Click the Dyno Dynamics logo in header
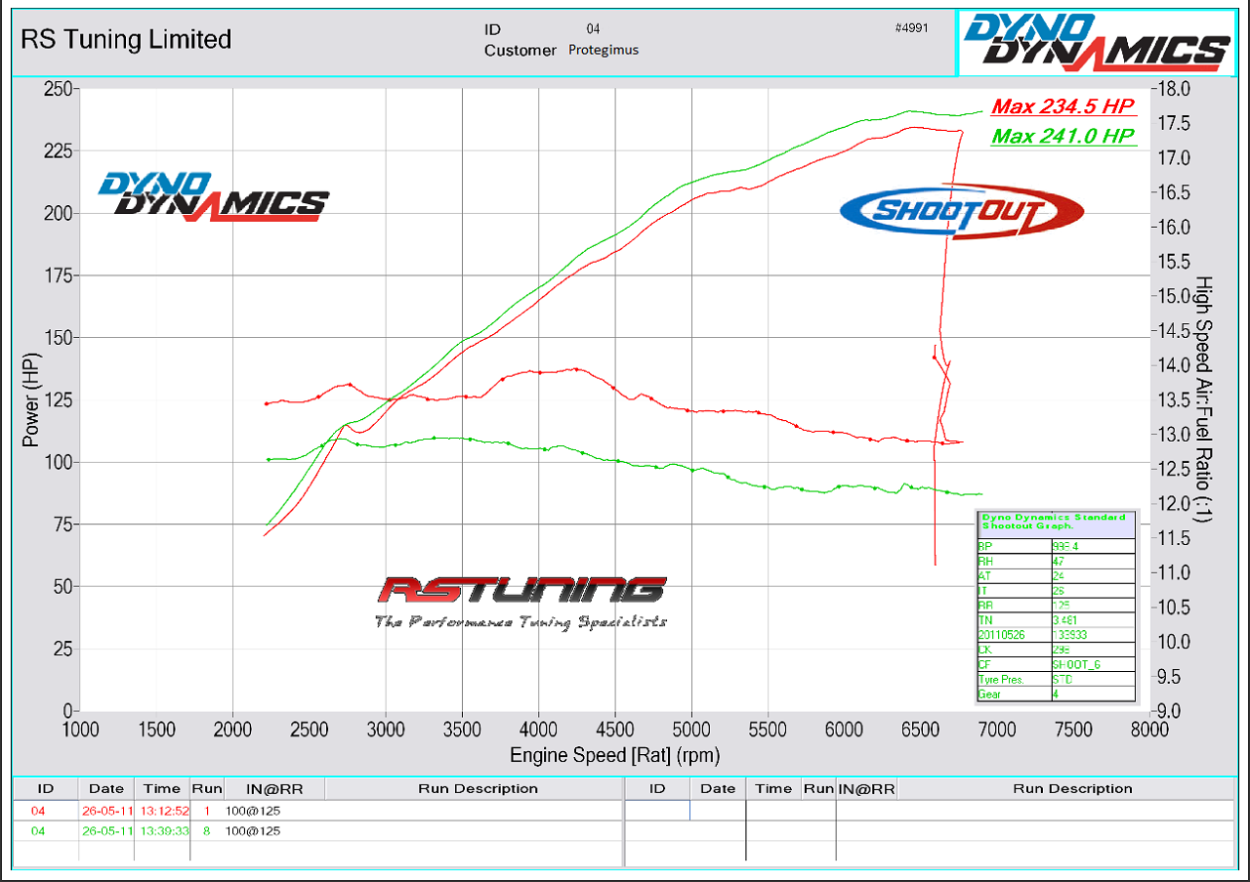 pos(1096,41)
